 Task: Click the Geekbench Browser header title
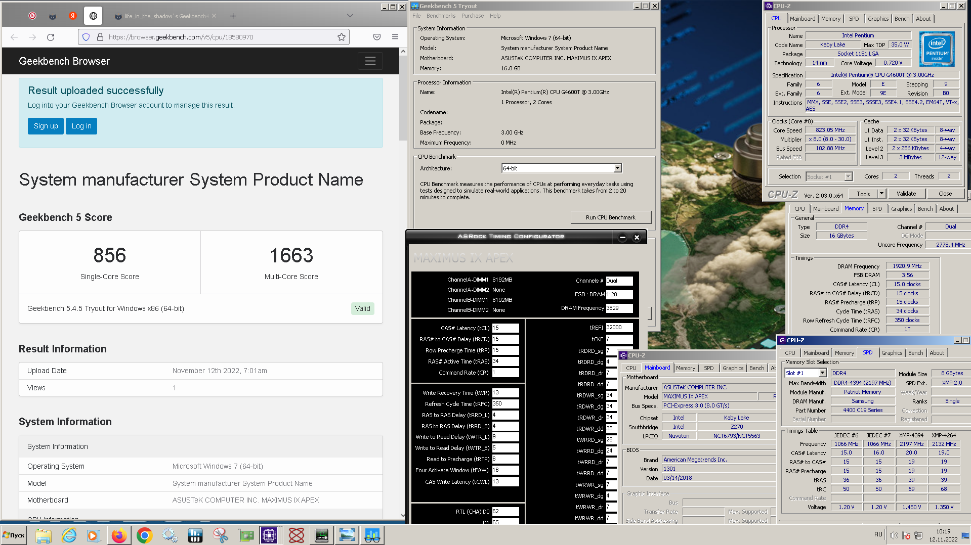64,61
